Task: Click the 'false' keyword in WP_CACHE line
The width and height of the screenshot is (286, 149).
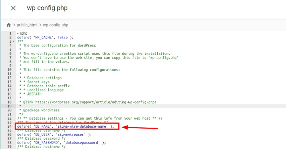Action: pos(62,37)
